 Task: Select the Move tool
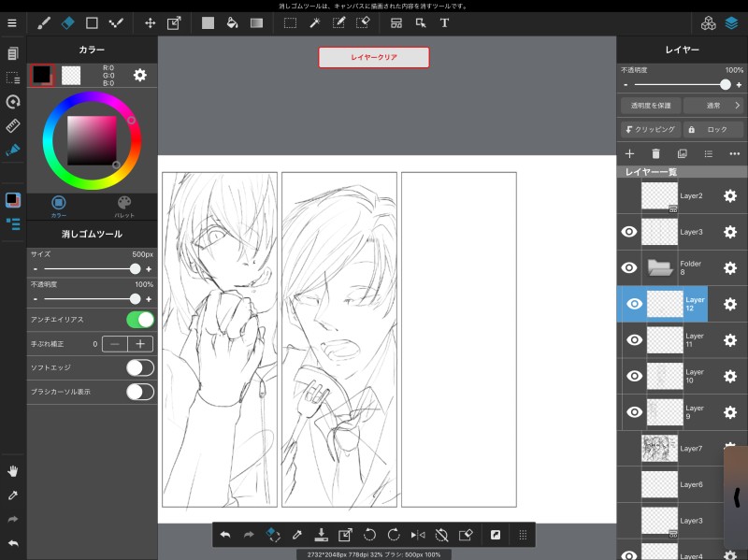(151, 22)
